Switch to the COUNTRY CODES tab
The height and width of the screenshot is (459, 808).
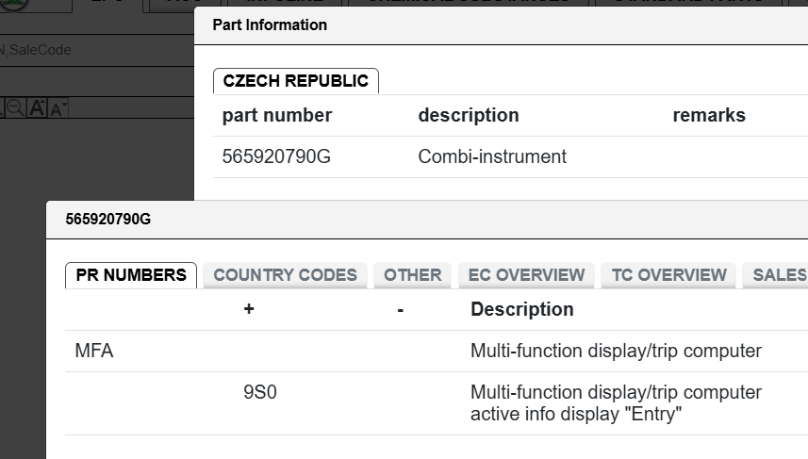(x=285, y=275)
